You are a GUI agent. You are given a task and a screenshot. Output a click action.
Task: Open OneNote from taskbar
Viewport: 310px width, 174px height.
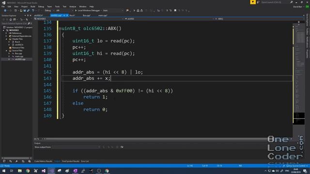click(x=75, y=171)
